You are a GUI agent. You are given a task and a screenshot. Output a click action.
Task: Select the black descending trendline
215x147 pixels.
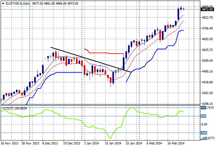(91, 60)
